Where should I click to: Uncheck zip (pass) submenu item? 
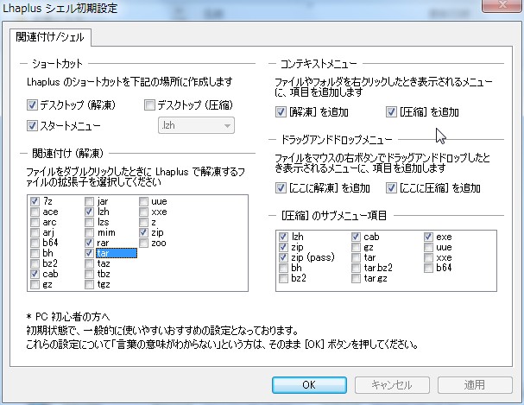283,257
